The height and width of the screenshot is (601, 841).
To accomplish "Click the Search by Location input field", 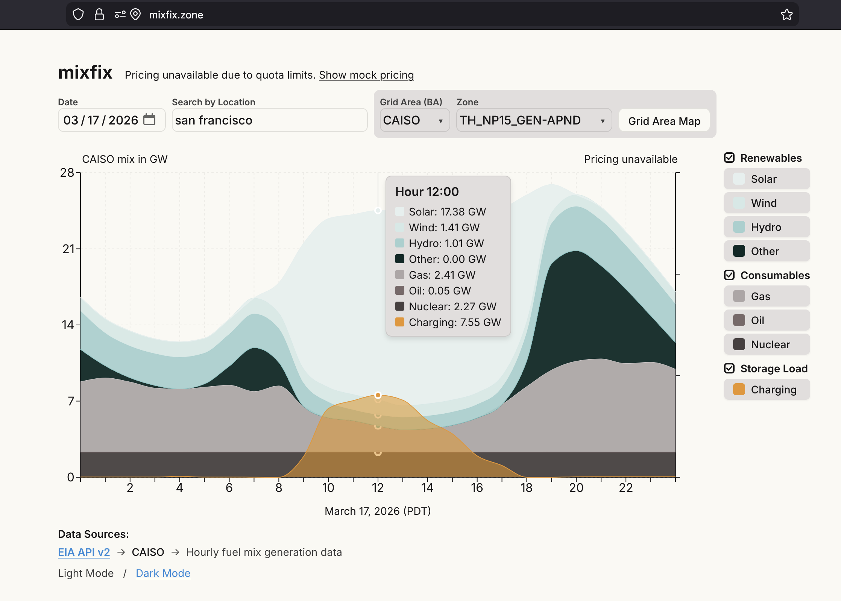I will 269,120.
